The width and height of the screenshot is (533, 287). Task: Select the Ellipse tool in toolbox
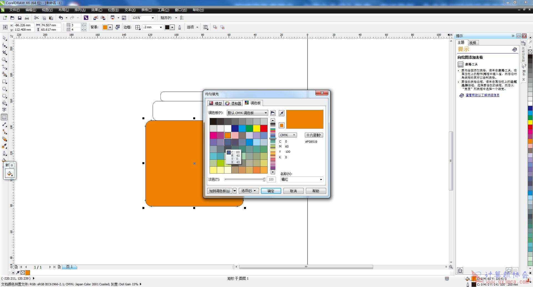4,89
